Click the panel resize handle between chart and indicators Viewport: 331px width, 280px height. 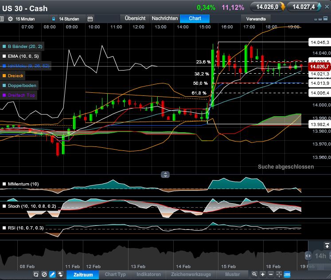[x=165, y=174]
